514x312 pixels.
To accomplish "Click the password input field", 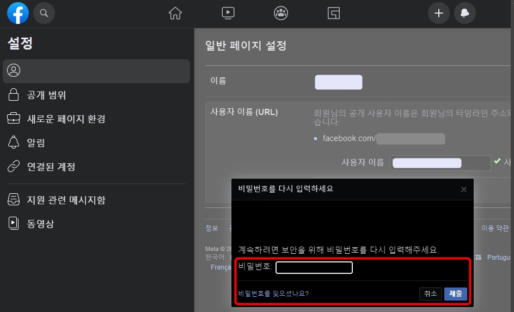I will click(x=314, y=267).
